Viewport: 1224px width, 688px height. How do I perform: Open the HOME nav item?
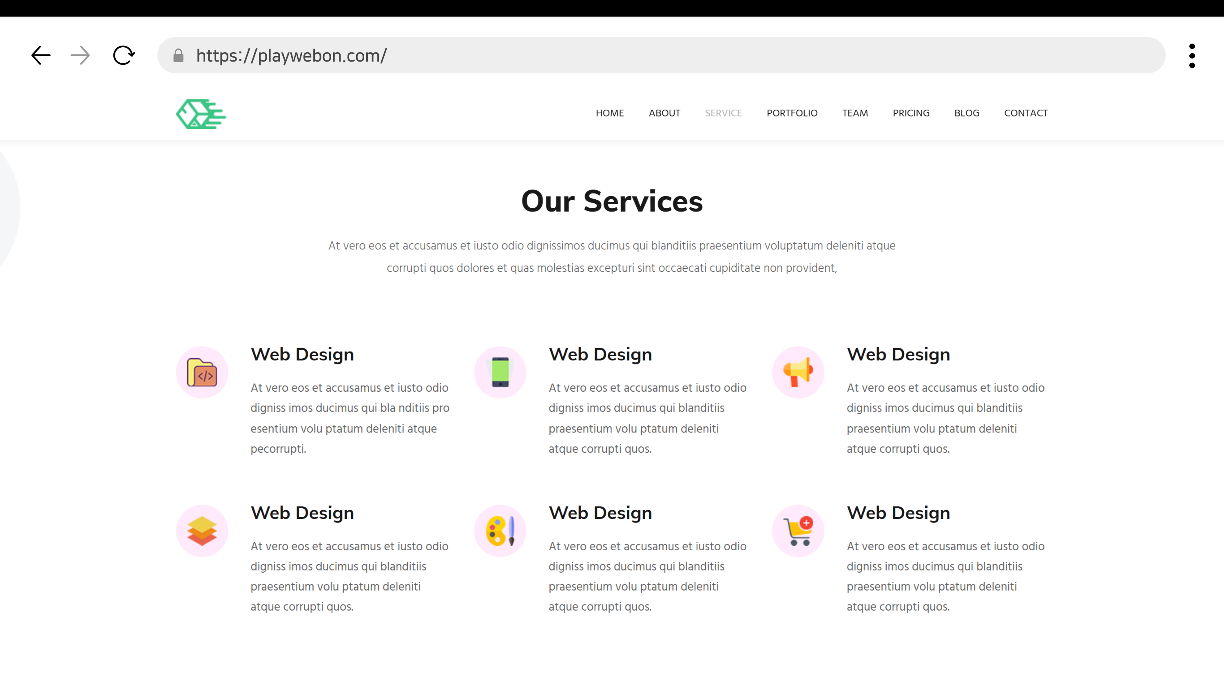pos(610,113)
